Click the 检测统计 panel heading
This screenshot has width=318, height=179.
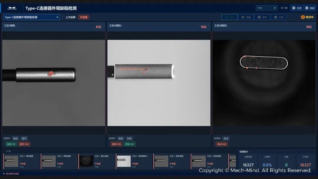[244, 152]
